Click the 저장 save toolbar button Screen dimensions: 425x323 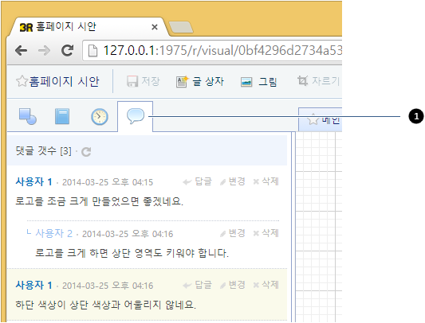tap(144, 81)
